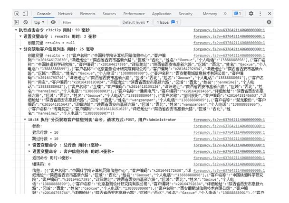
Task: Open forguncy.js link on 跳过行数 row
Action: pyautogui.click(x=229, y=139)
